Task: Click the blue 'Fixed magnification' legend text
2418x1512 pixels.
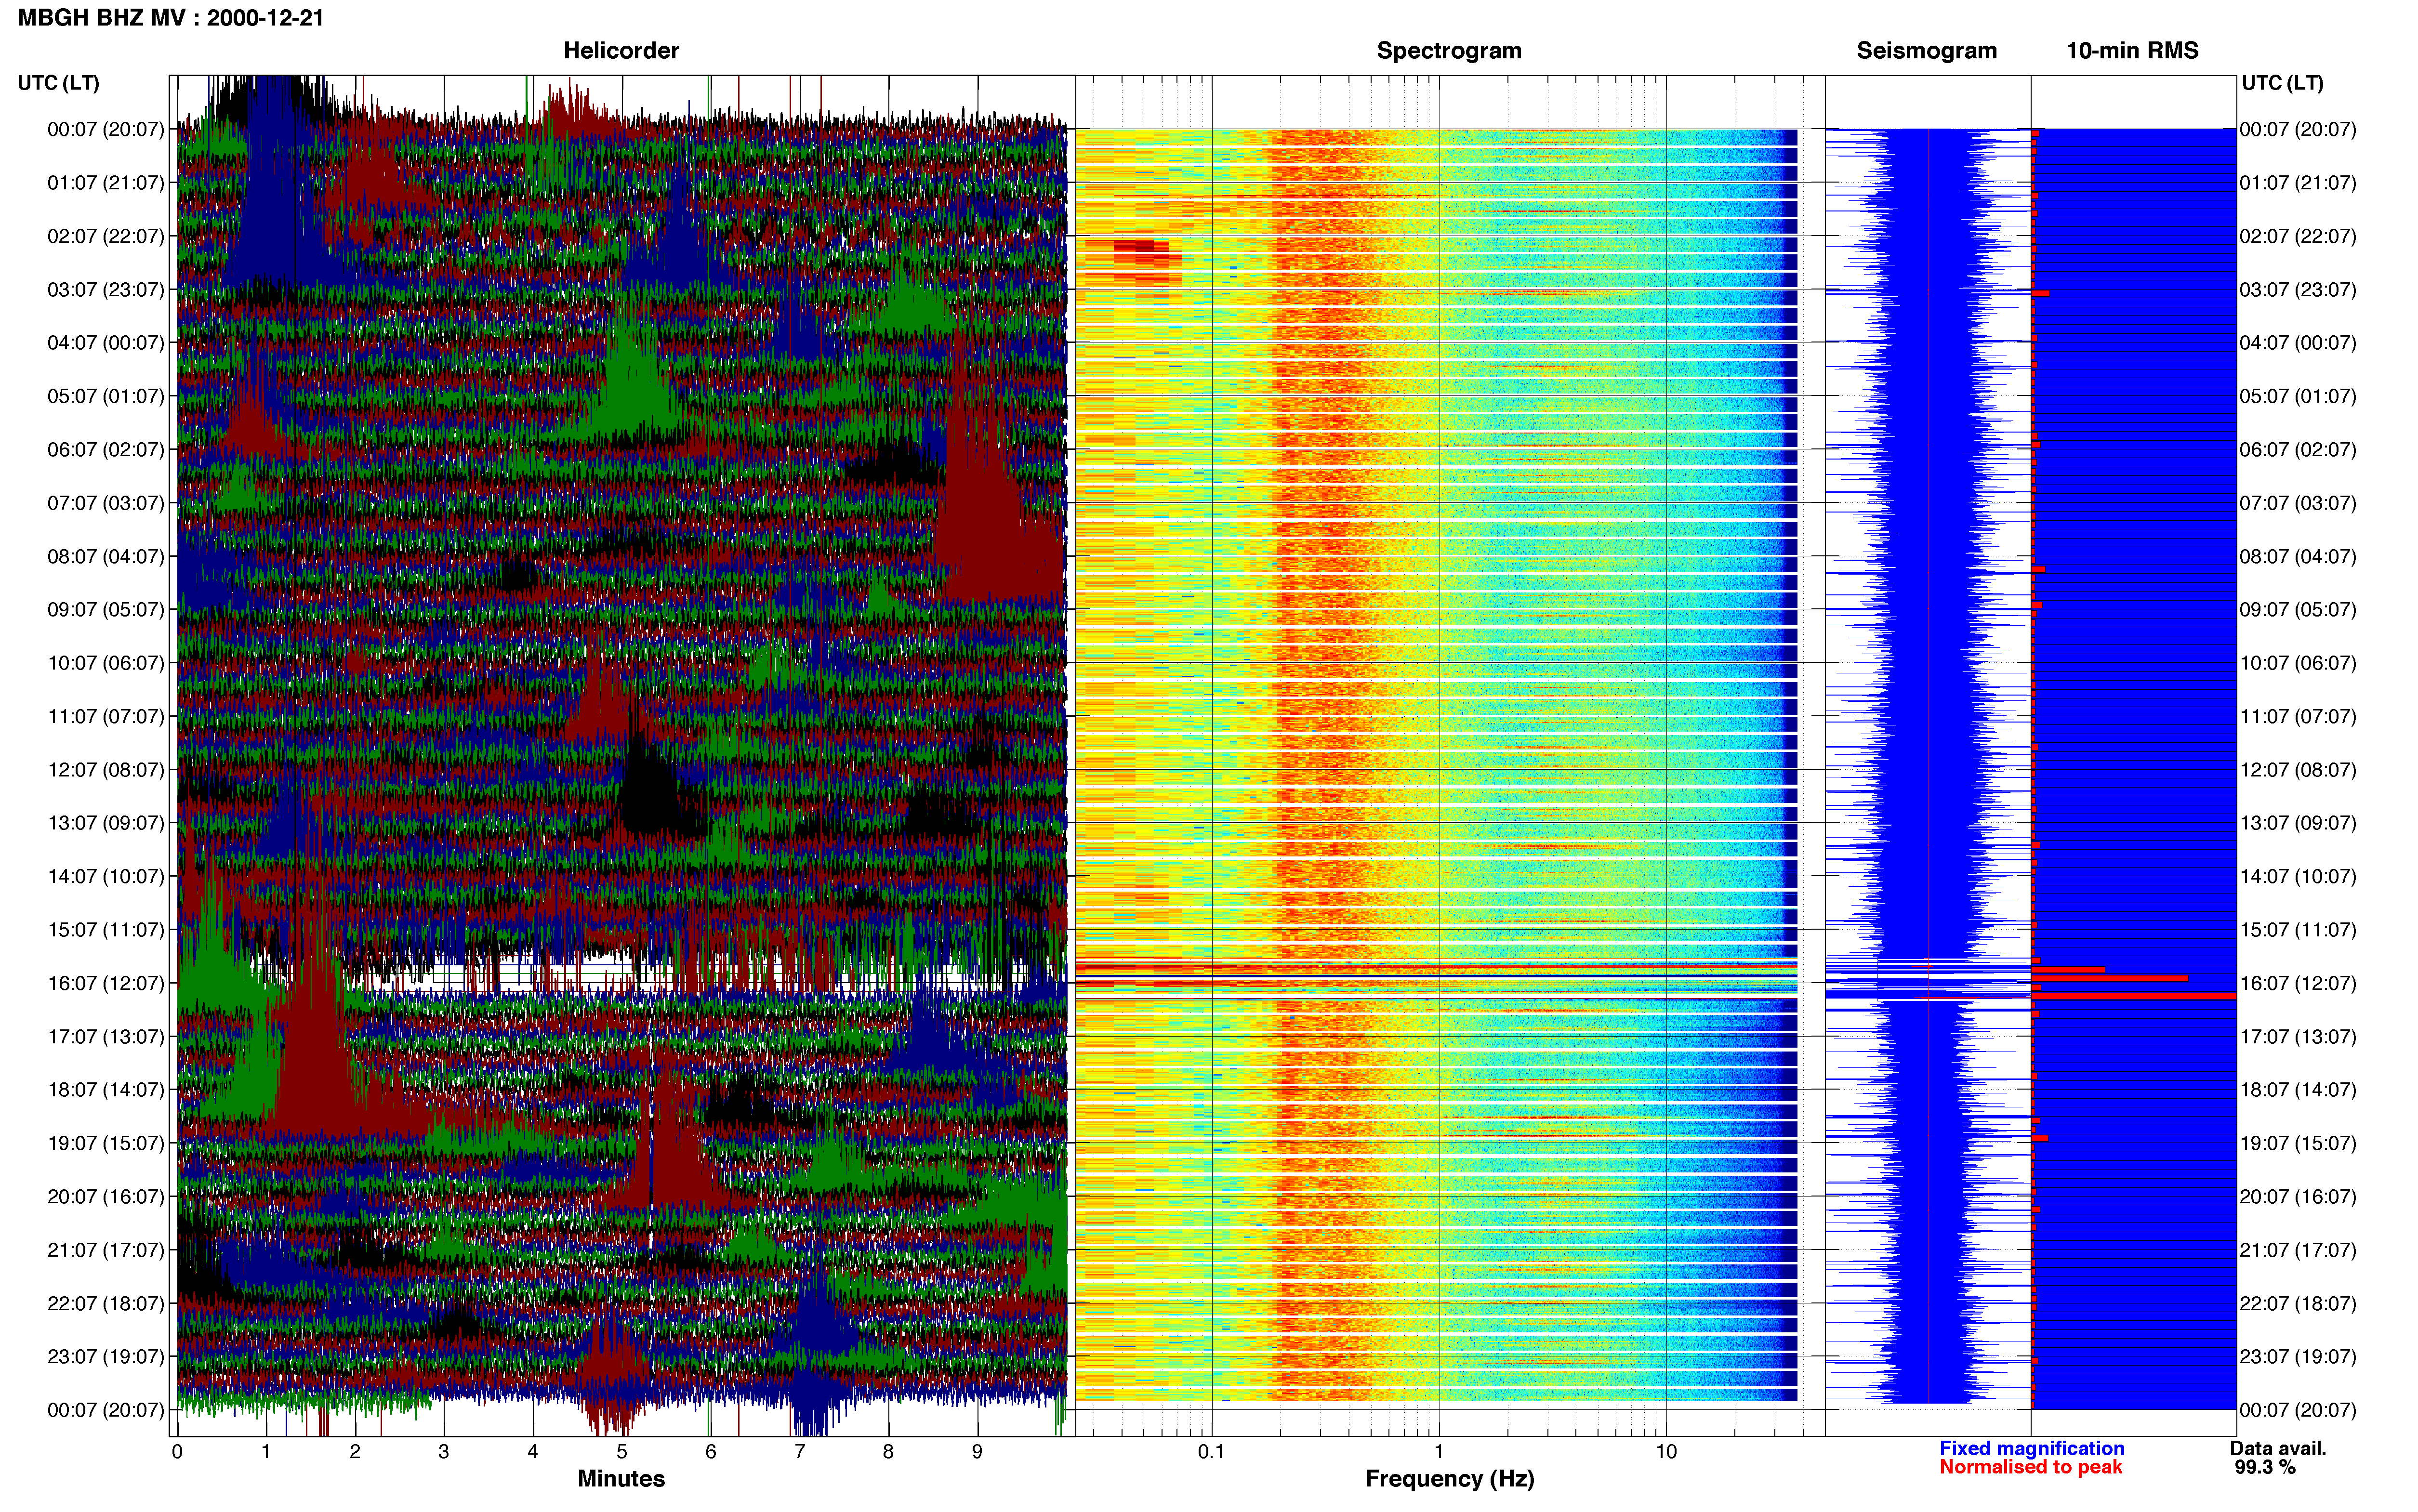Action: click(2031, 1448)
